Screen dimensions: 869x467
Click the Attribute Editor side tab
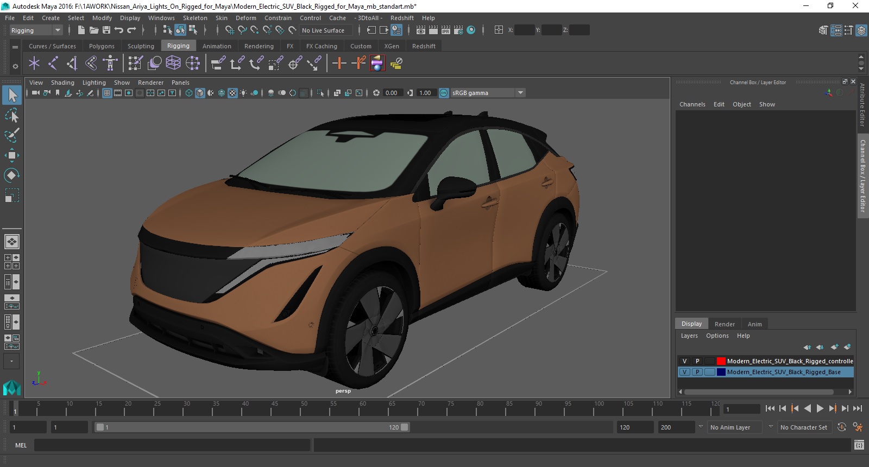pos(862,104)
